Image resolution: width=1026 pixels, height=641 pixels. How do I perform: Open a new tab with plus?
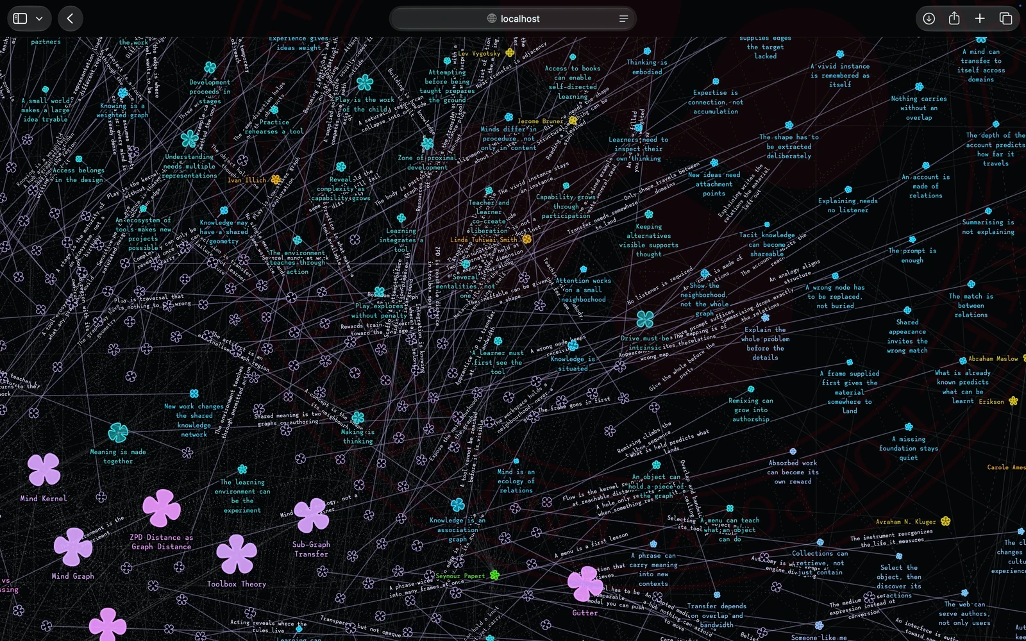click(x=980, y=19)
